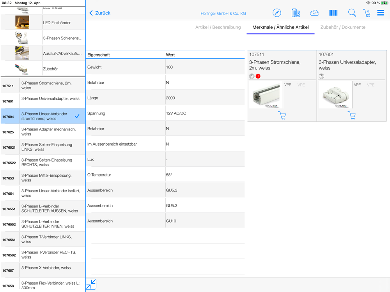
Task: Select 107654 Linear-Verbinder isoliert
Action: (x=43, y=193)
